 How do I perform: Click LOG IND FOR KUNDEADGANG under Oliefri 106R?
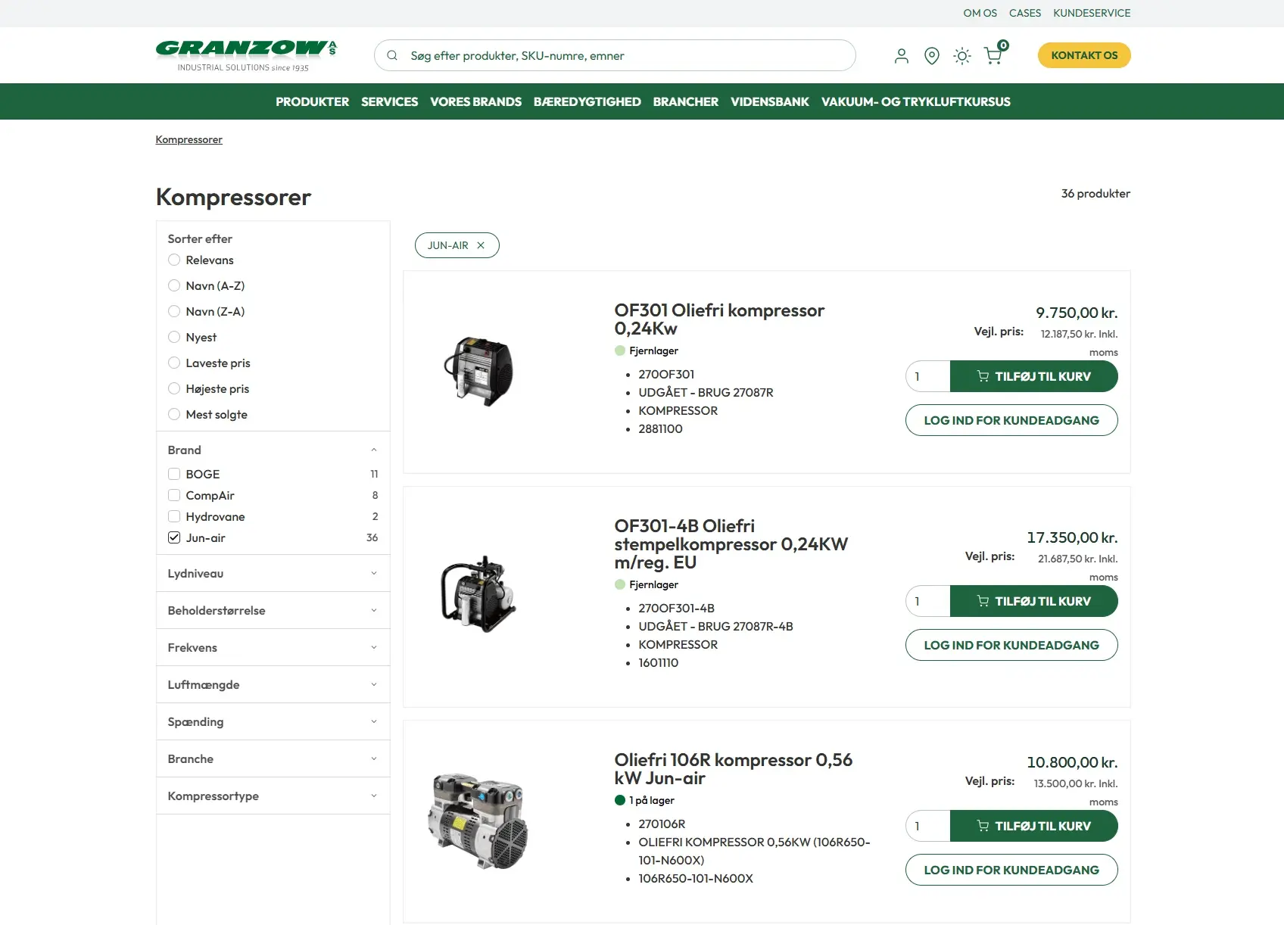coord(1011,870)
